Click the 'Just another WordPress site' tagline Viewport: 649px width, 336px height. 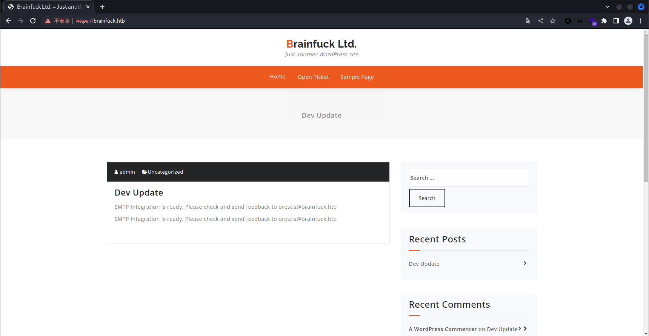click(x=321, y=54)
